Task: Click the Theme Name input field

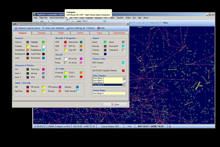Action: click(109, 93)
